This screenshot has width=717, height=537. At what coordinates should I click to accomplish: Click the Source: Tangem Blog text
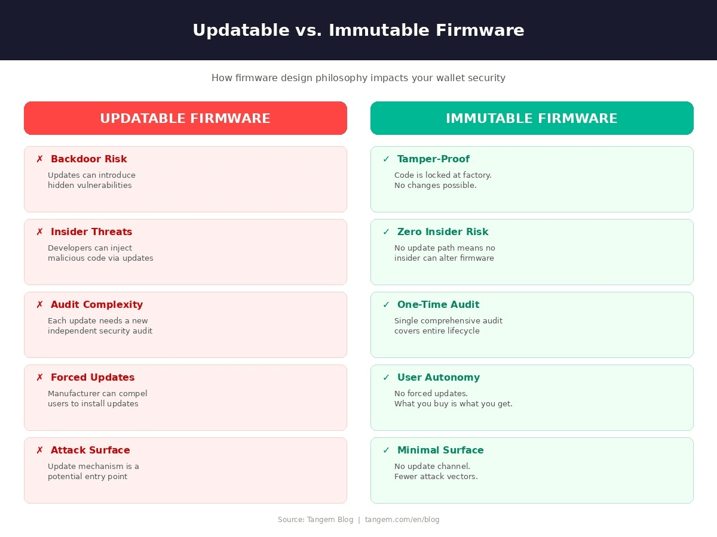315,520
